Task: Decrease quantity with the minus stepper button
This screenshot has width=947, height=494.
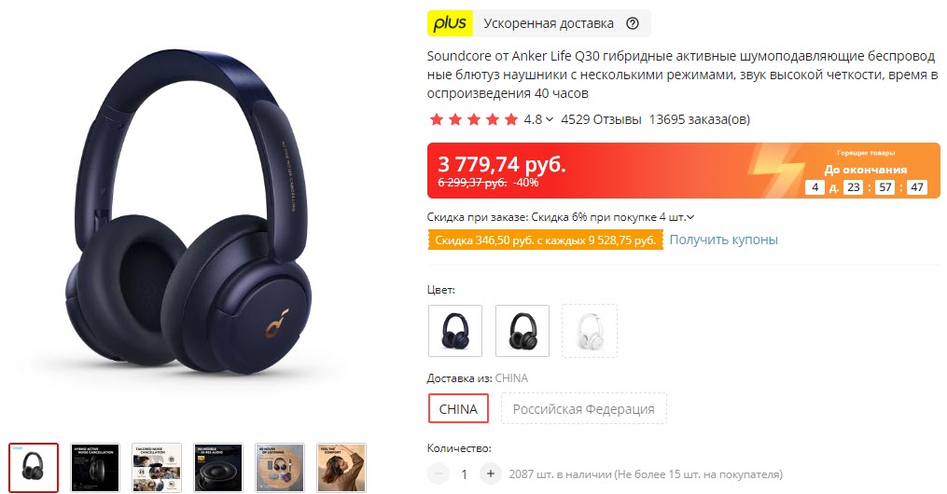Action: pos(439,474)
